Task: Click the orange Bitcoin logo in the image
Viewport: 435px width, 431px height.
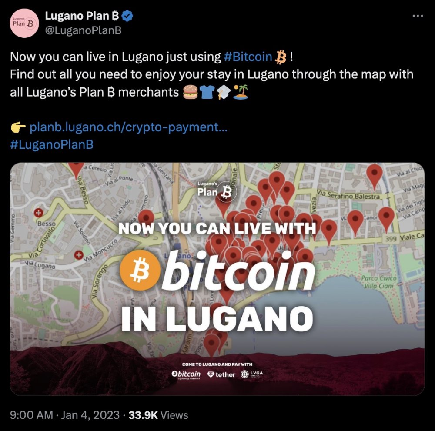Action: [140, 270]
